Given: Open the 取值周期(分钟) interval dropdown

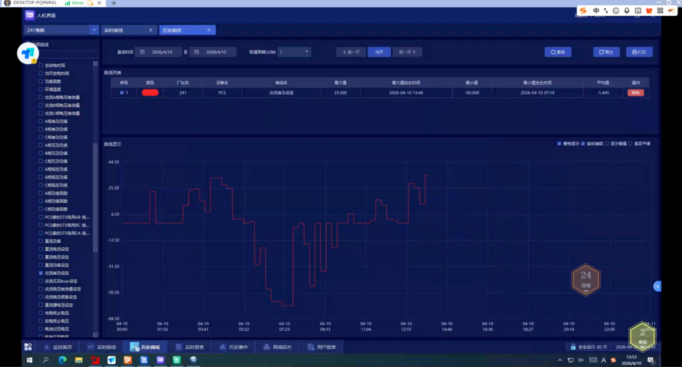Looking at the screenshot, I should [x=294, y=52].
